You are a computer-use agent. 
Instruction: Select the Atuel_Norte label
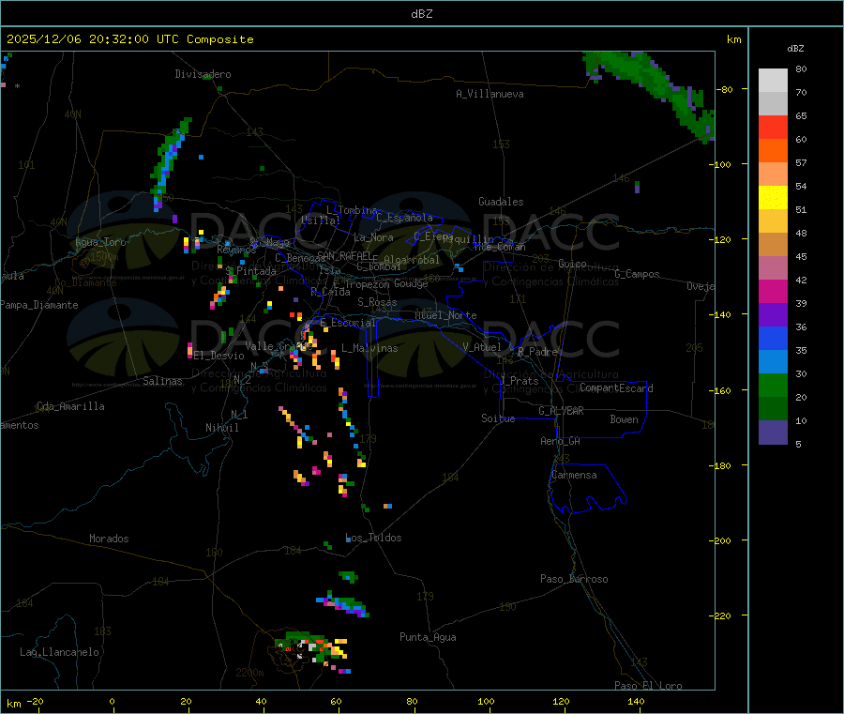(x=445, y=315)
